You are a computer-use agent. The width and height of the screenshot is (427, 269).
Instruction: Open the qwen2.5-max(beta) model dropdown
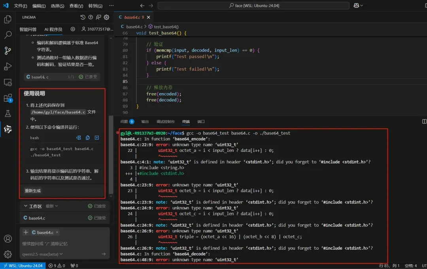click(x=42, y=254)
